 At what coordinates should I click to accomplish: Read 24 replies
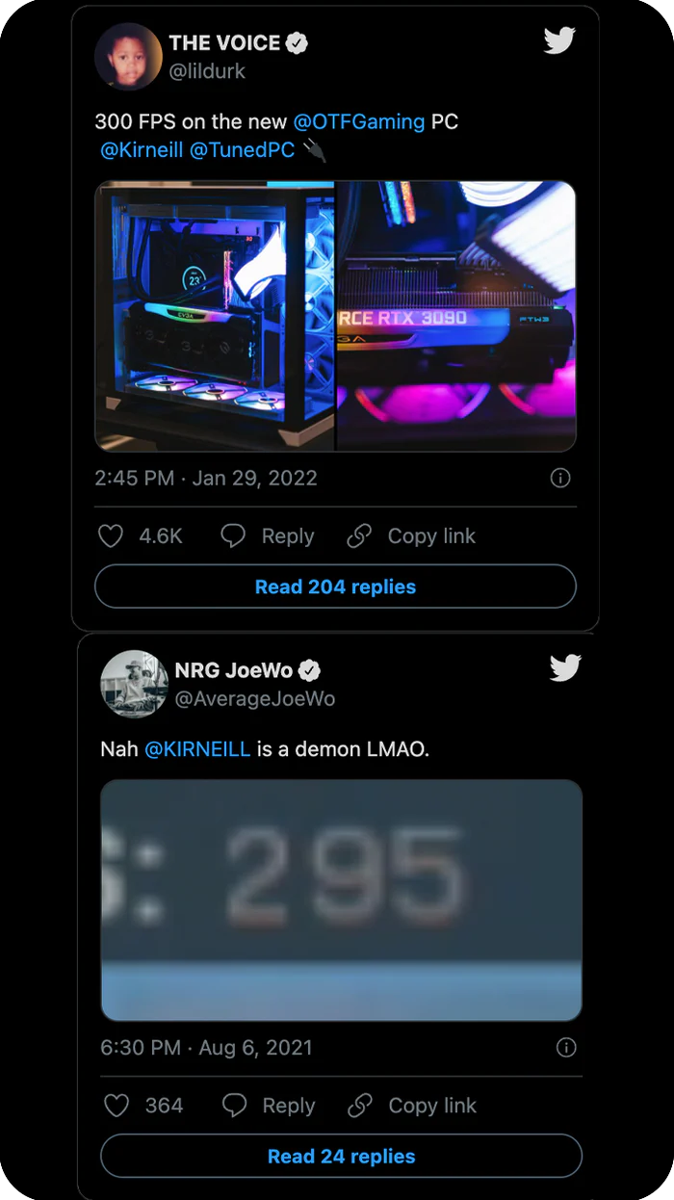[x=341, y=1156]
